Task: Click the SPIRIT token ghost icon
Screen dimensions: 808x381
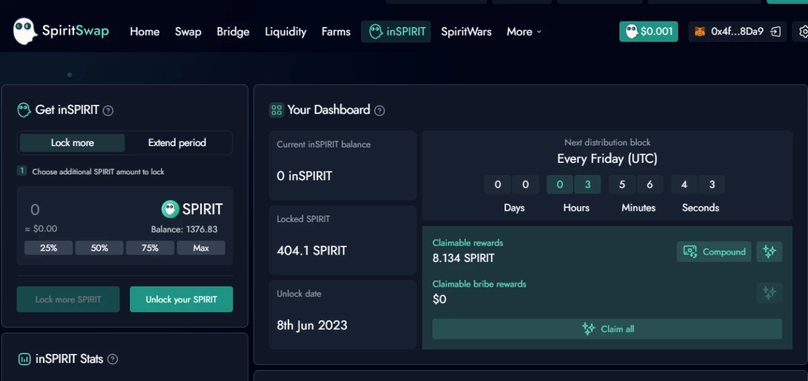Action: coord(170,209)
